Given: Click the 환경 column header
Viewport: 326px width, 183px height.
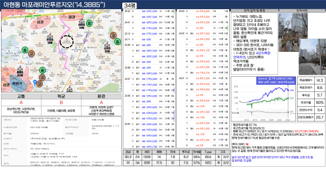Looking at the screenshot, I should [101, 97].
